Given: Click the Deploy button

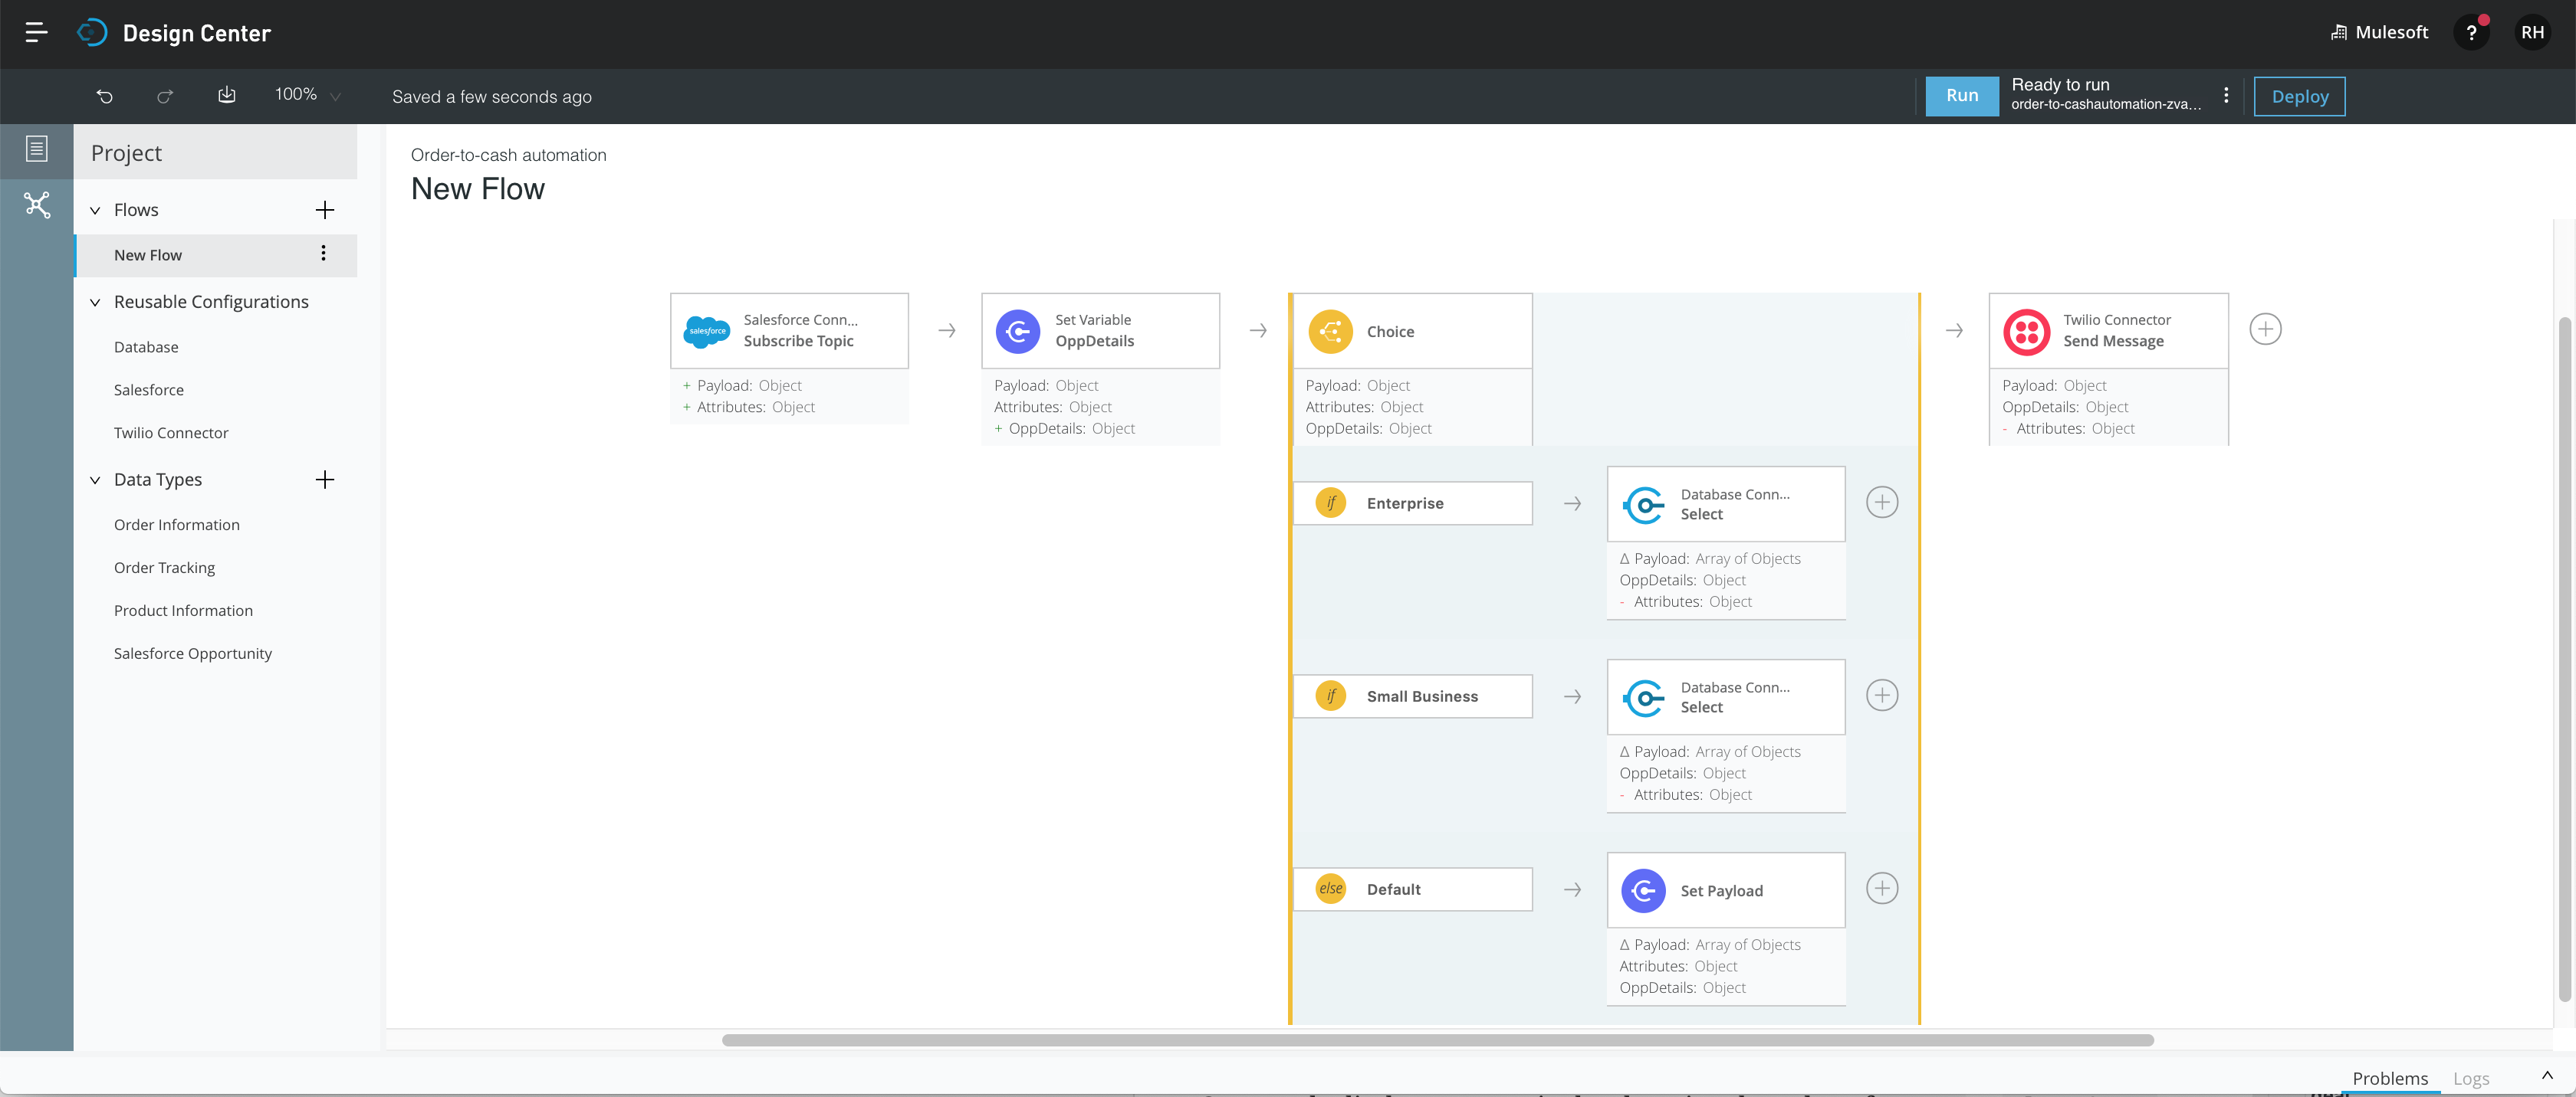Looking at the screenshot, I should (2300, 95).
